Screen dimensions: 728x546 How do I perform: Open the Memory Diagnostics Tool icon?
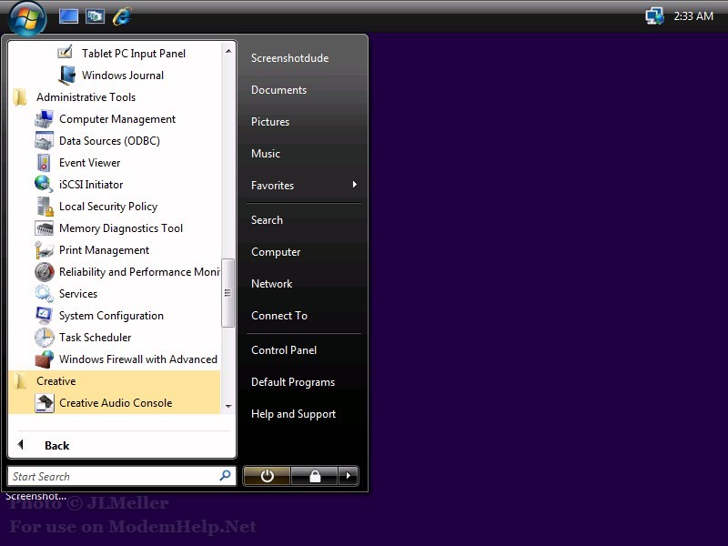(44, 228)
